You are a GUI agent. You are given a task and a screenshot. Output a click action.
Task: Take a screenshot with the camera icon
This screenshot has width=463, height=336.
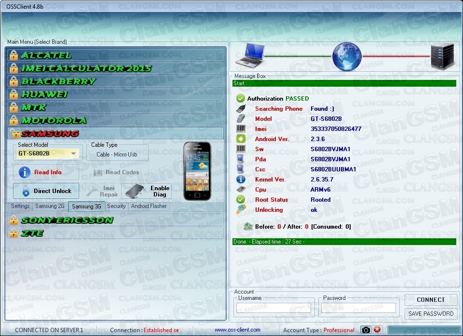pos(366,330)
